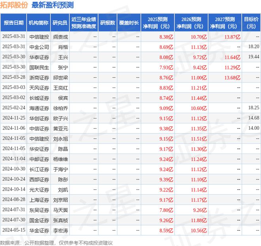Click the 研报数 column header
The image size is (261, 246).
pos(108,23)
